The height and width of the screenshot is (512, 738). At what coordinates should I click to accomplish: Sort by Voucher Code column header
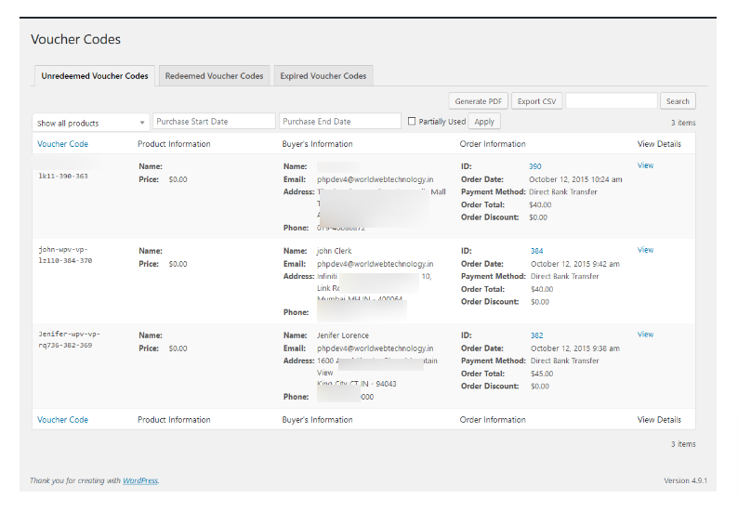coord(63,144)
